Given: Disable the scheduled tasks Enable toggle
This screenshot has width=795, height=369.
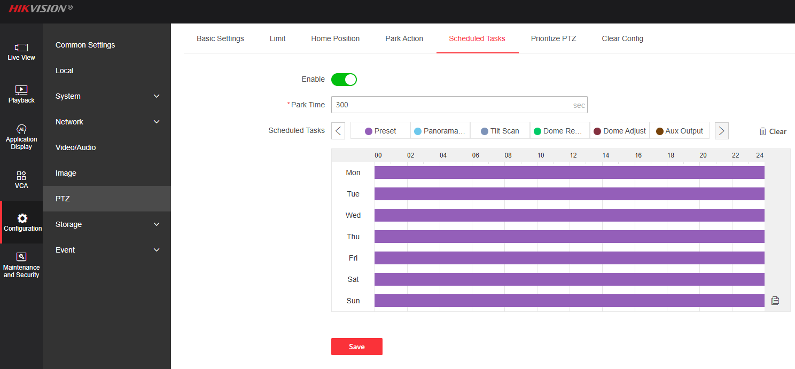Looking at the screenshot, I should [344, 80].
